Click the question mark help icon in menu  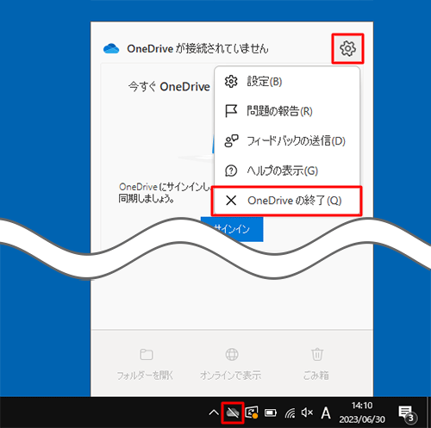tap(231, 171)
